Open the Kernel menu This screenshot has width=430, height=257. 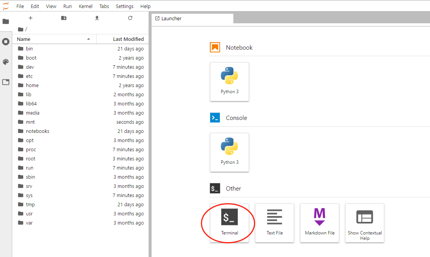[x=86, y=6]
